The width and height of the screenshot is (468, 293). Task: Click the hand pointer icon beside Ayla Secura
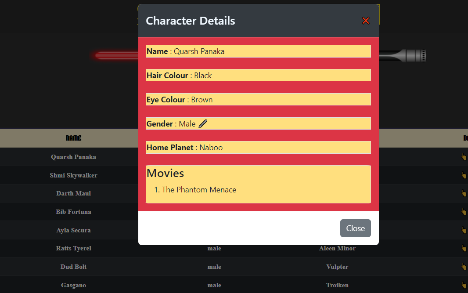pos(464,230)
